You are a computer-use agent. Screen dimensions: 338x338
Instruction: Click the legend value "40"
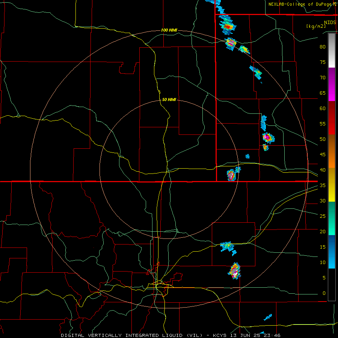click(323, 170)
